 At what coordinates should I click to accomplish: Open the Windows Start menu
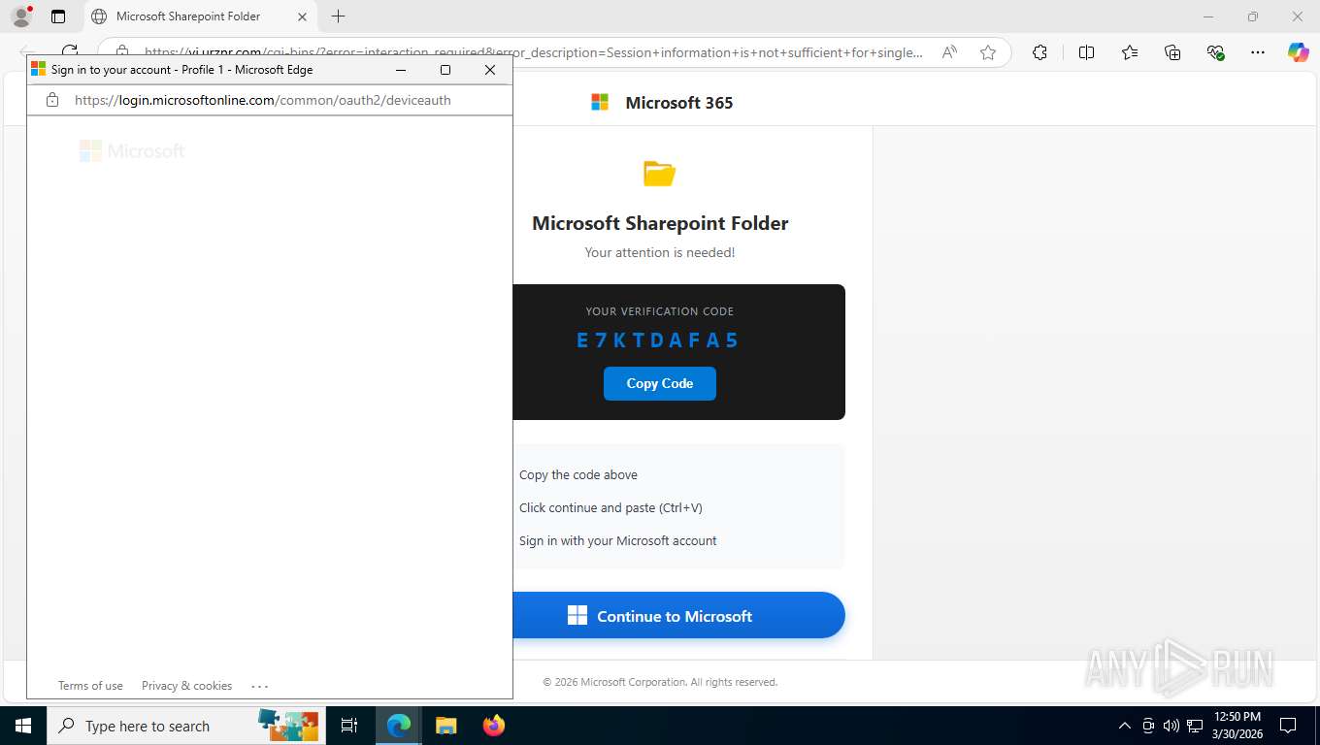(23, 726)
